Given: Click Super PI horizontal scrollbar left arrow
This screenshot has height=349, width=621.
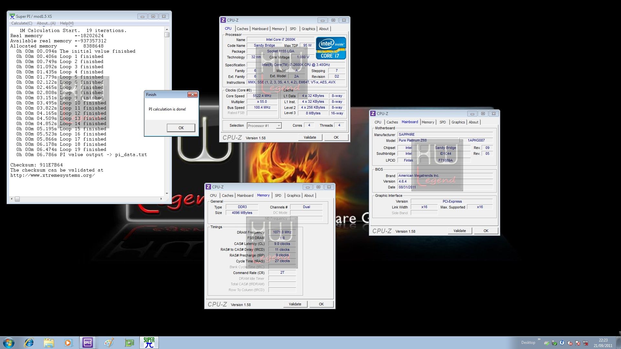Looking at the screenshot, I should (12, 199).
